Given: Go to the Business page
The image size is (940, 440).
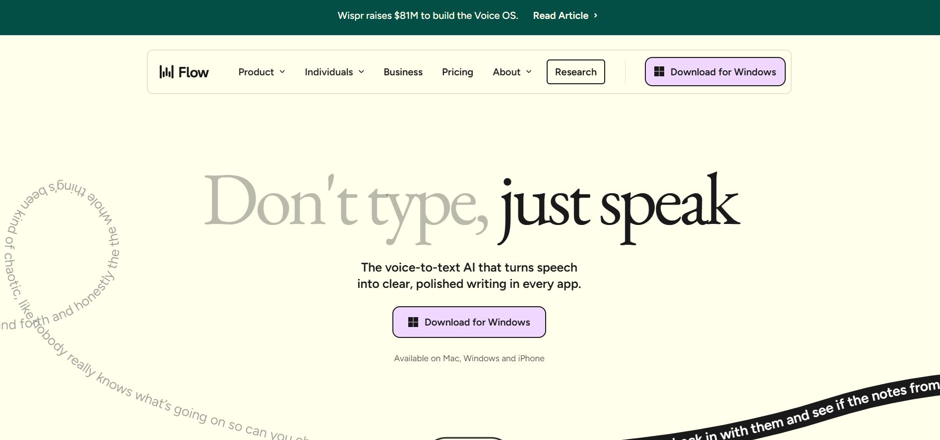Looking at the screenshot, I should (403, 72).
